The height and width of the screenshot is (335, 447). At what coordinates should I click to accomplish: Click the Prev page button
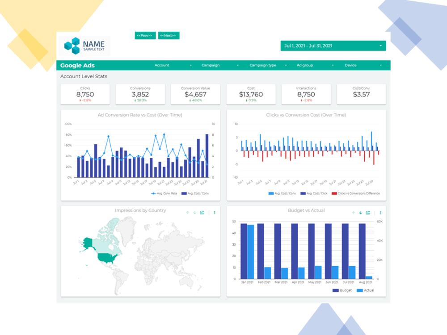[145, 35]
